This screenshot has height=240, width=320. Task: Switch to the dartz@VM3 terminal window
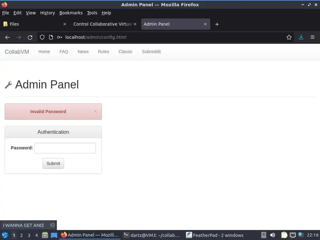click(152, 235)
